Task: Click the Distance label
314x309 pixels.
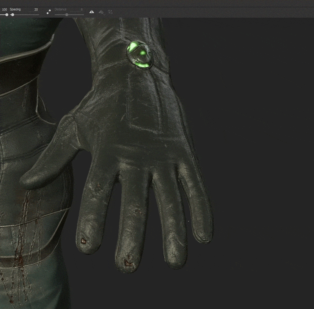Action: click(x=60, y=9)
